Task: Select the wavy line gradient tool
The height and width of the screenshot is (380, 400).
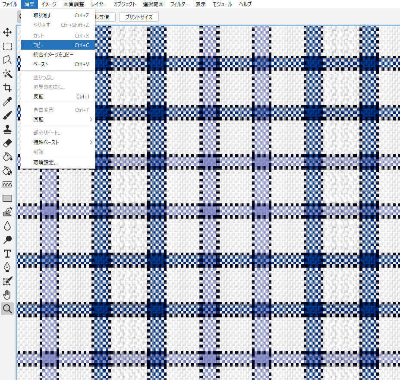Action: tap(7, 184)
